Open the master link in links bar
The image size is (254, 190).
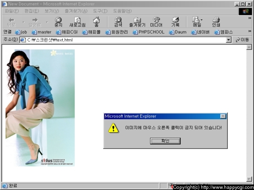click(41, 32)
